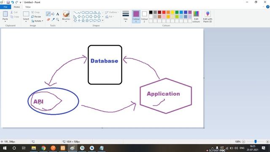This screenshot has width=270, height=152.
Task: Select the Eraser tool
Action: tap(48, 19)
